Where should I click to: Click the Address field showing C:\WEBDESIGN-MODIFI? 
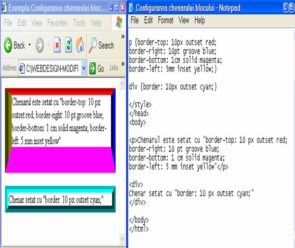(x=52, y=69)
